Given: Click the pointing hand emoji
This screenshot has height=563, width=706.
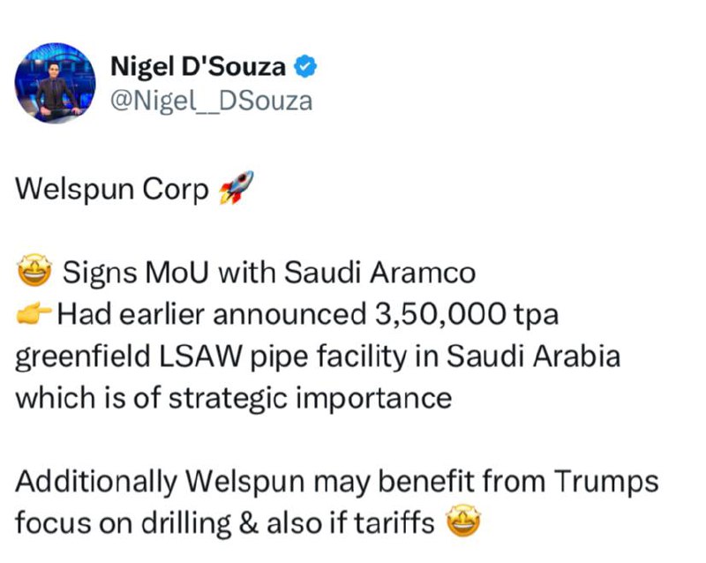Looking at the screenshot, I should [x=34, y=312].
